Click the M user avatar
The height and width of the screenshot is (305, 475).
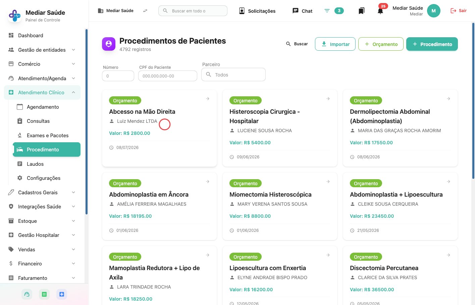pos(433,11)
